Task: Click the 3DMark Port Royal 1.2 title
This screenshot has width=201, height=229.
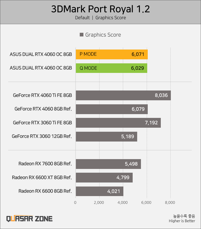Action: point(100,9)
